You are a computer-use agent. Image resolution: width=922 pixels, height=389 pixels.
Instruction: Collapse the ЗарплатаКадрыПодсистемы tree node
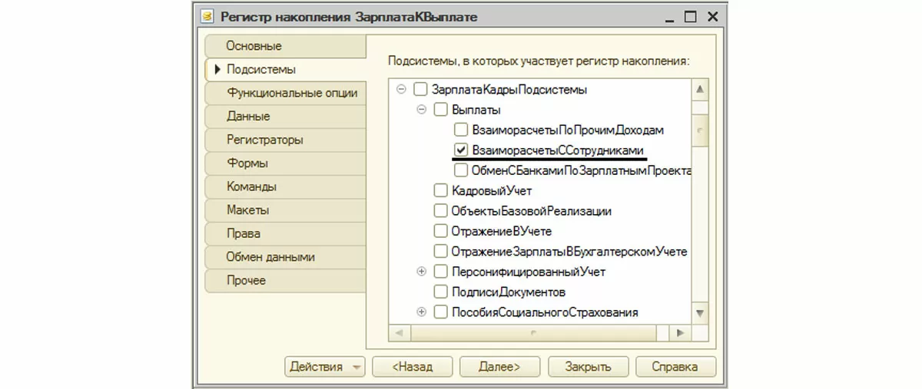pos(400,90)
